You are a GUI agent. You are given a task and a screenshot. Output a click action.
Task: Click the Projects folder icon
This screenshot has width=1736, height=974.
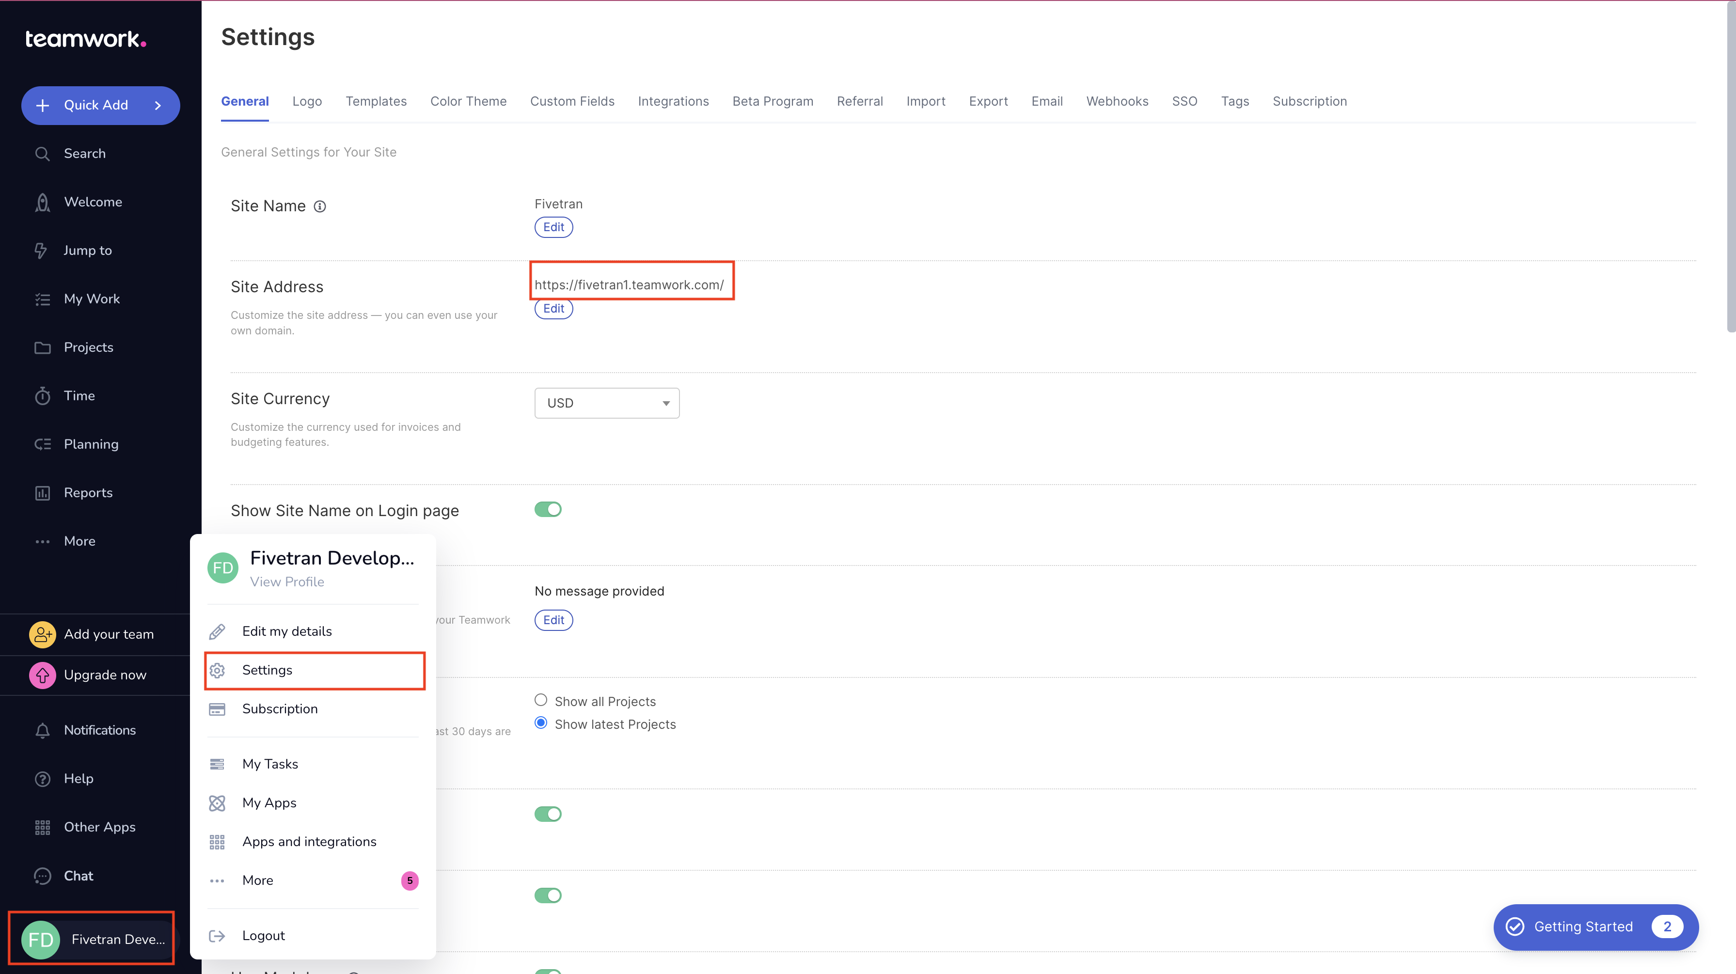tap(43, 348)
